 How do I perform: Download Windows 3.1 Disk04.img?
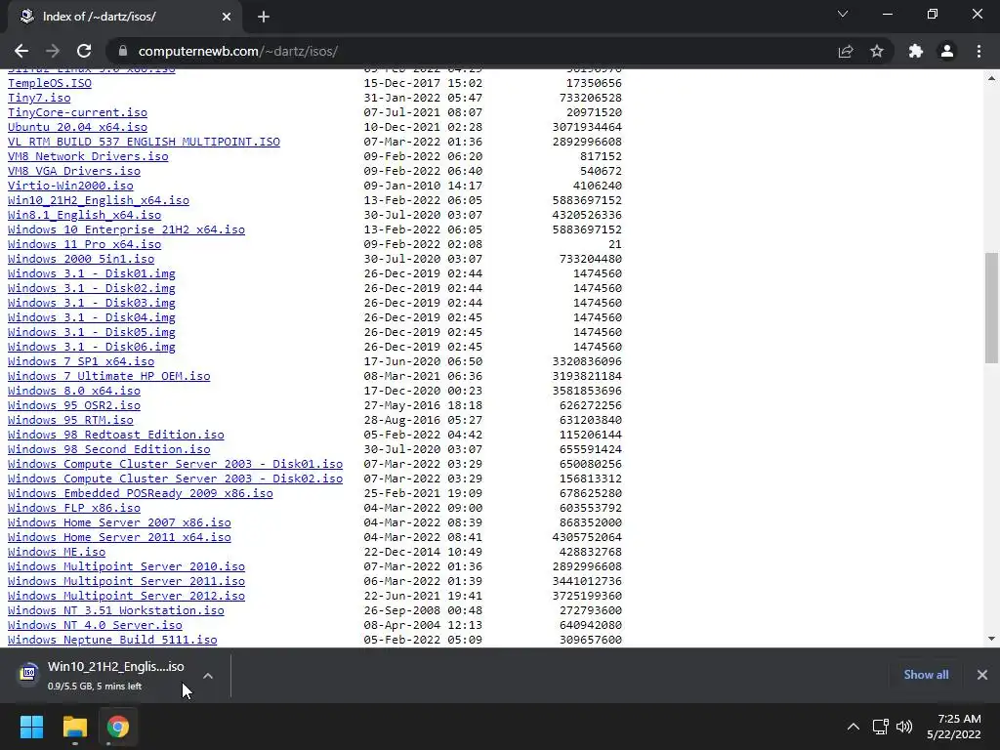click(91, 317)
